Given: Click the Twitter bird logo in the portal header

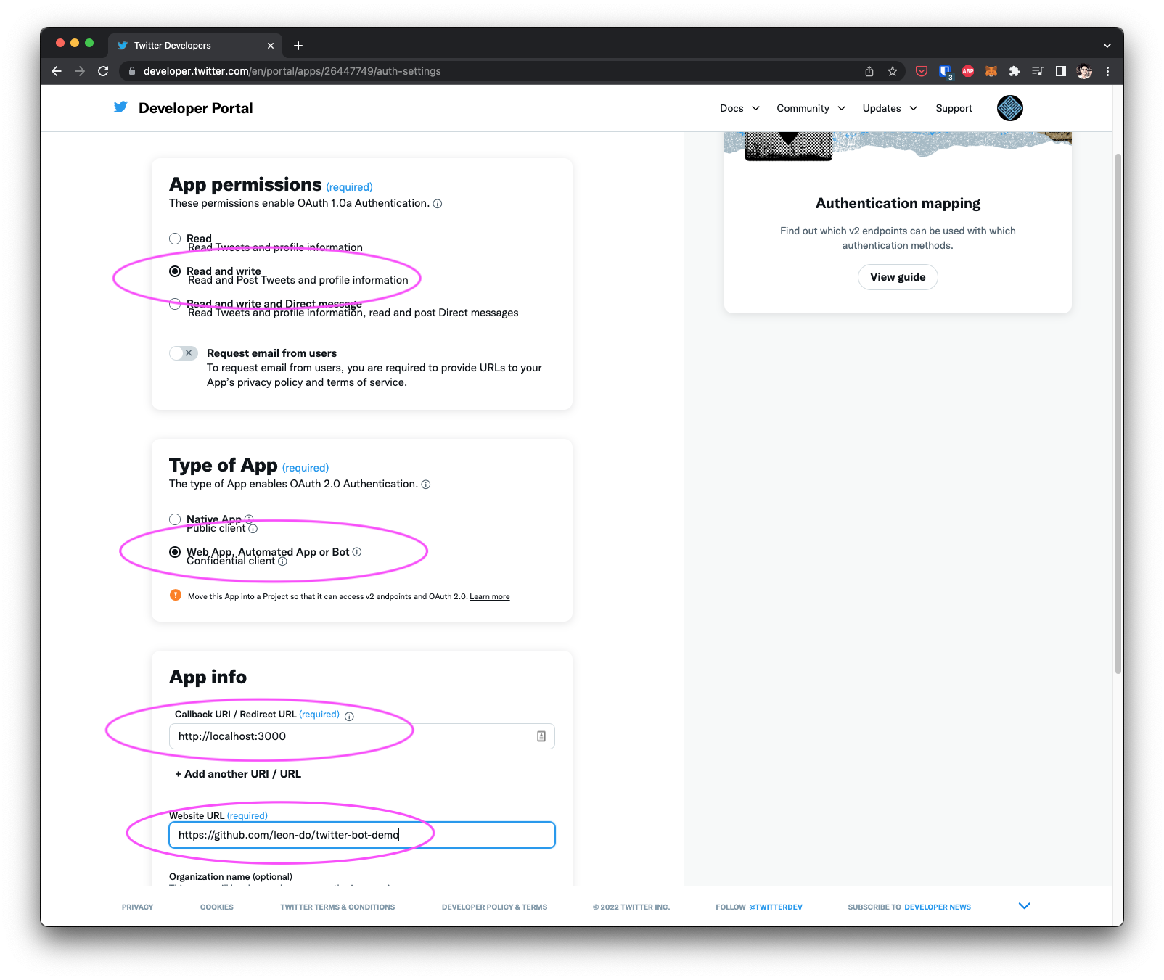Looking at the screenshot, I should click(x=120, y=107).
